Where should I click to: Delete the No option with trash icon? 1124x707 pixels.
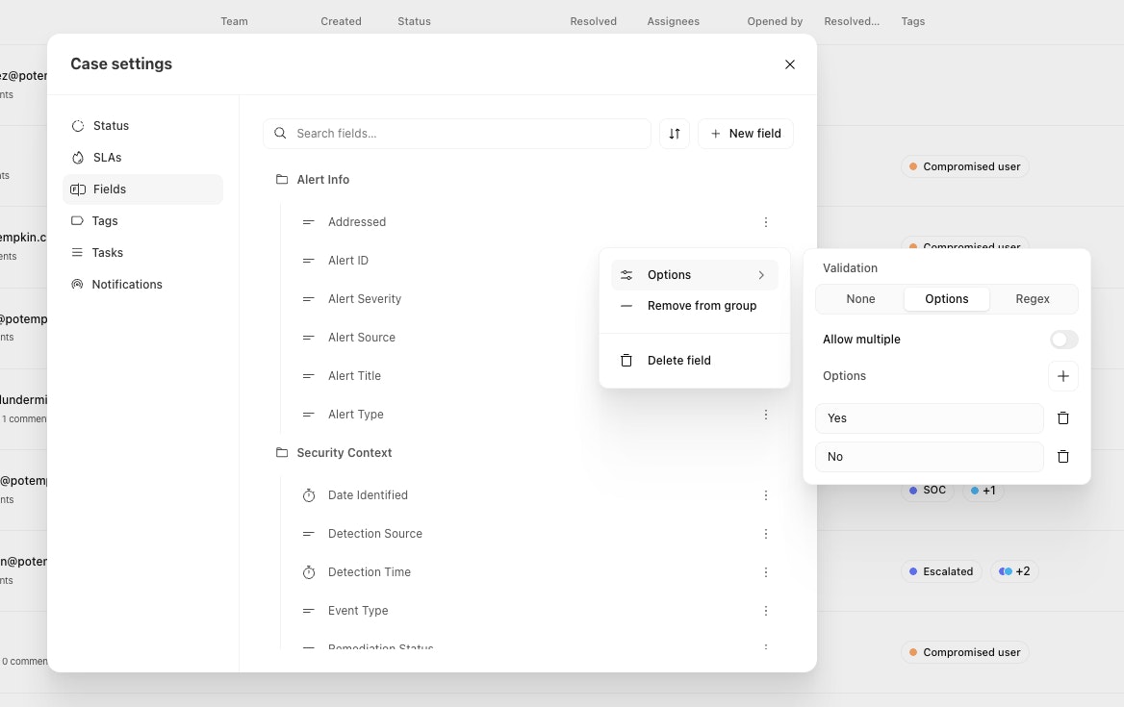[x=1063, y=456]
